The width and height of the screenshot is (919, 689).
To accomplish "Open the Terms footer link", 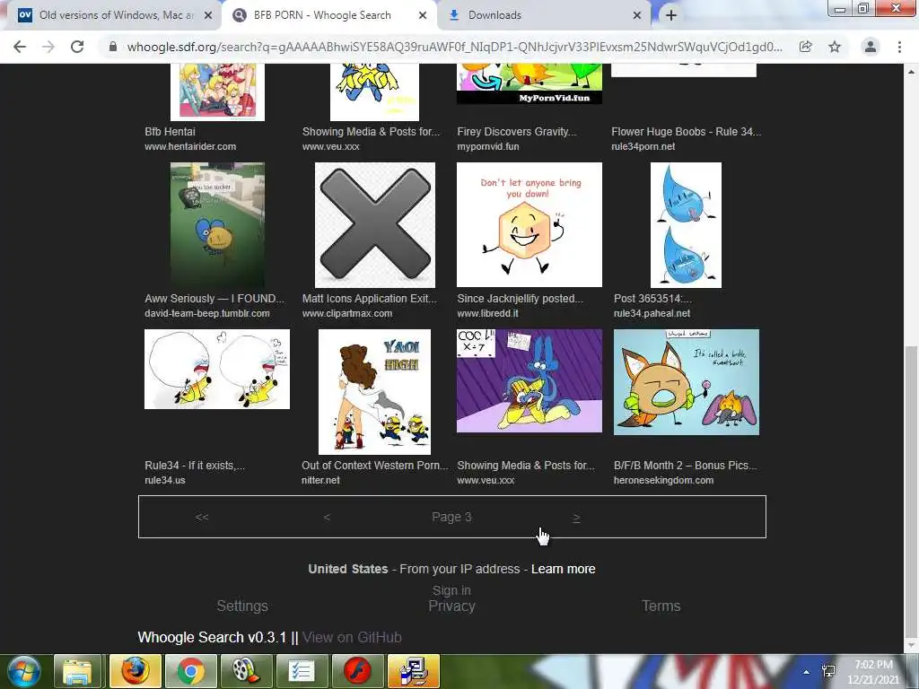I will (661, 606).
